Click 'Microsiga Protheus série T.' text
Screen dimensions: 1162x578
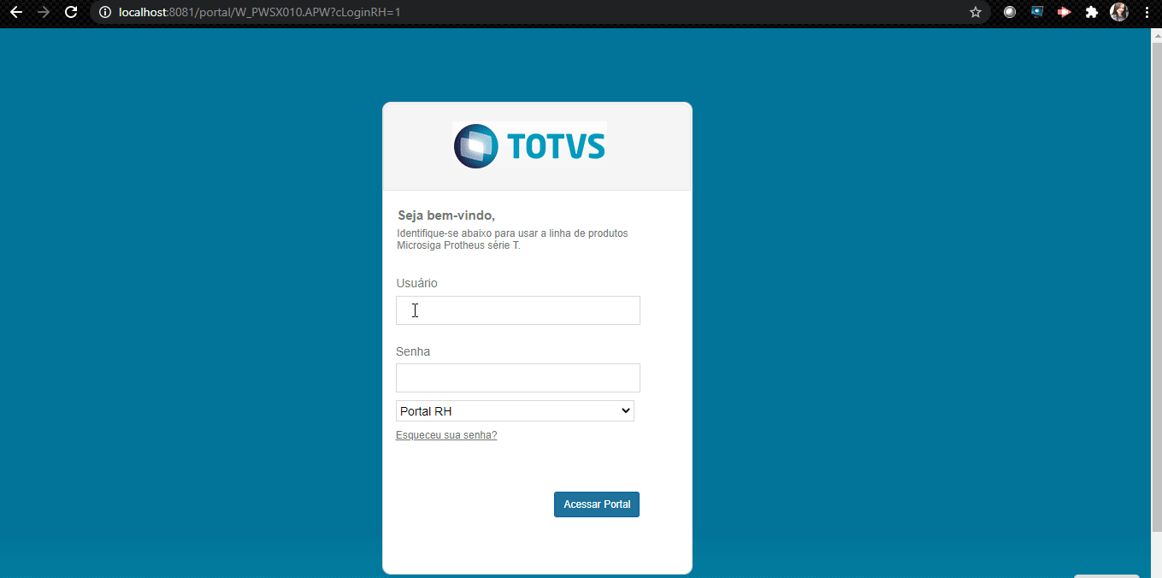(458, 245)
